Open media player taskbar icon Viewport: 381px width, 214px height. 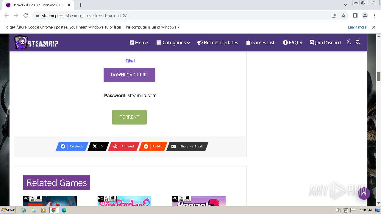(44, 210)
